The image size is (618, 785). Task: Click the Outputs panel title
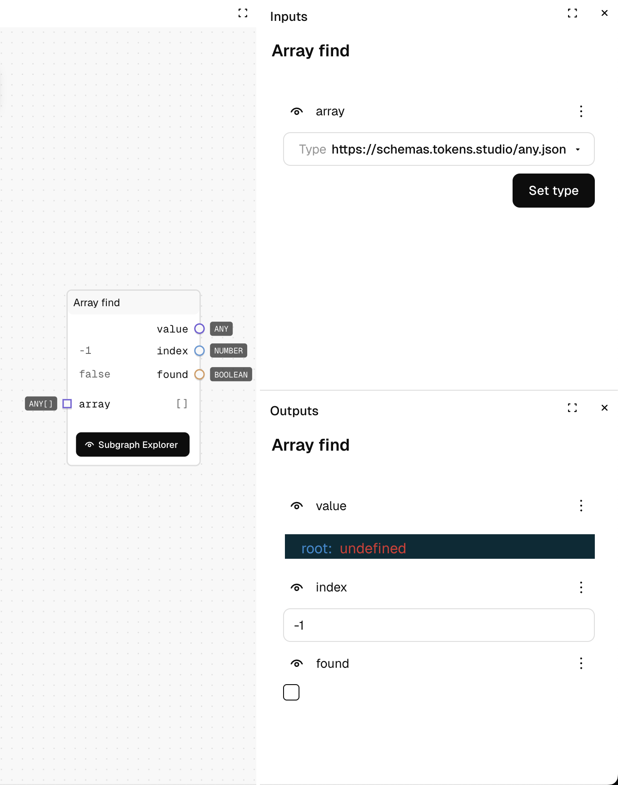pyautogui.click(x=294, y=411)
